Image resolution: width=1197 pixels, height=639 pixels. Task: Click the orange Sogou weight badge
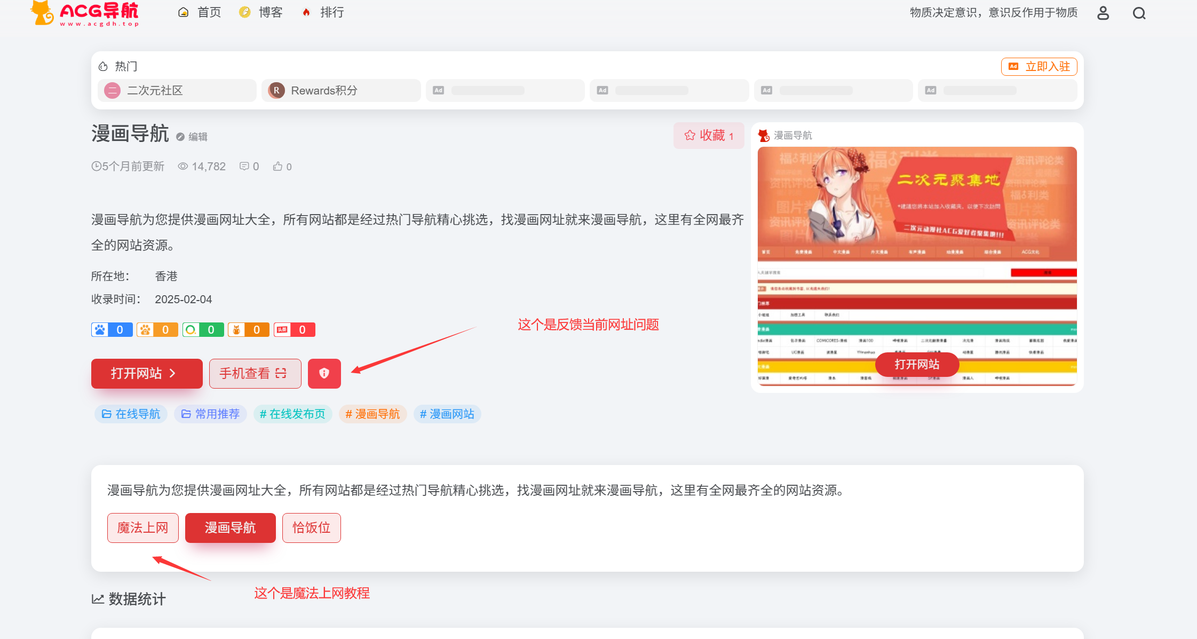click(x=157, y=329)
